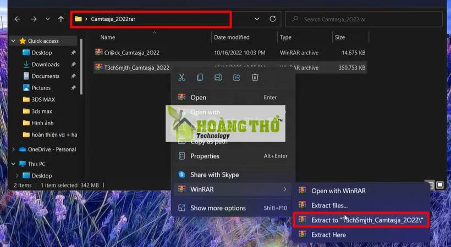Screen dimensions: 451x247
Task: Sort by Size column header
Action: (340, 37)
